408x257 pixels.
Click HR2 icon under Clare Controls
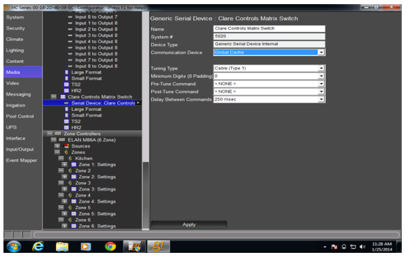click(66, 127)
